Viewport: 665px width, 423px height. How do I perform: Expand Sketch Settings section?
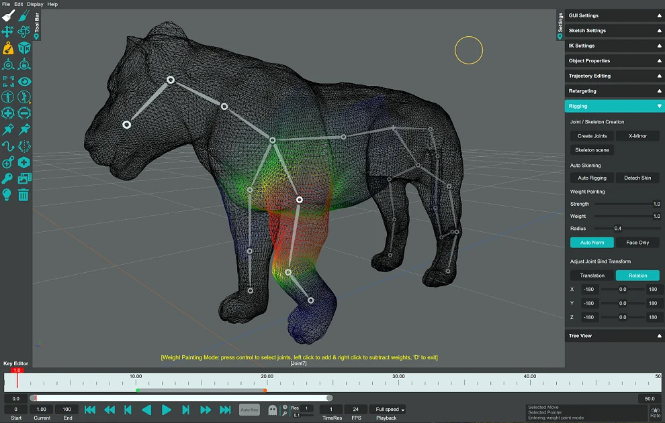tap(614, 30)
